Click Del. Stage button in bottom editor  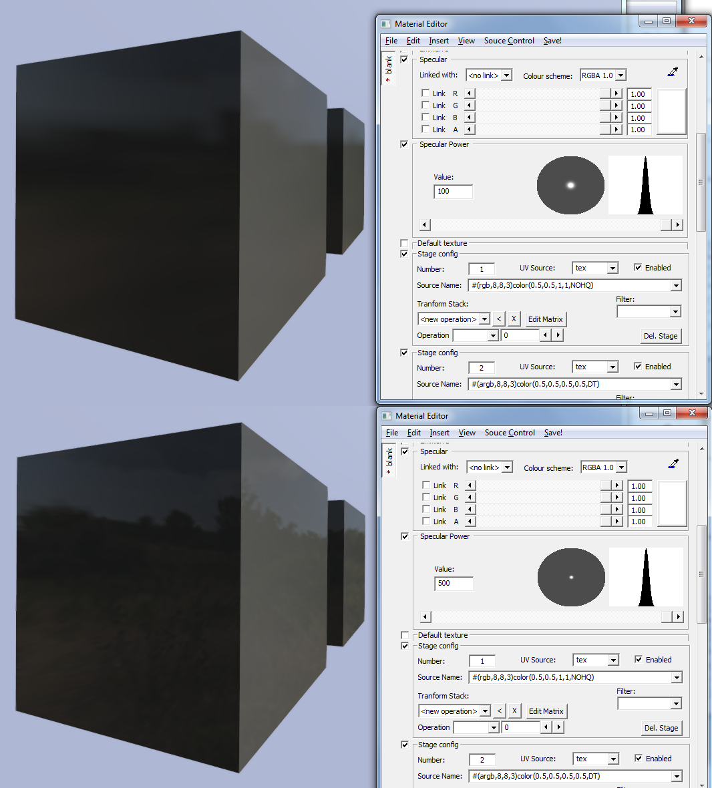661,728
